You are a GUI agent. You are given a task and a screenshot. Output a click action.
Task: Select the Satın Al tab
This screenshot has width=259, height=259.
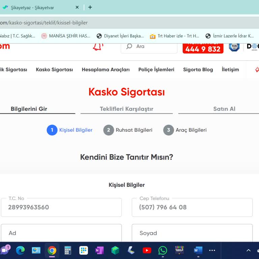(224, 109)
